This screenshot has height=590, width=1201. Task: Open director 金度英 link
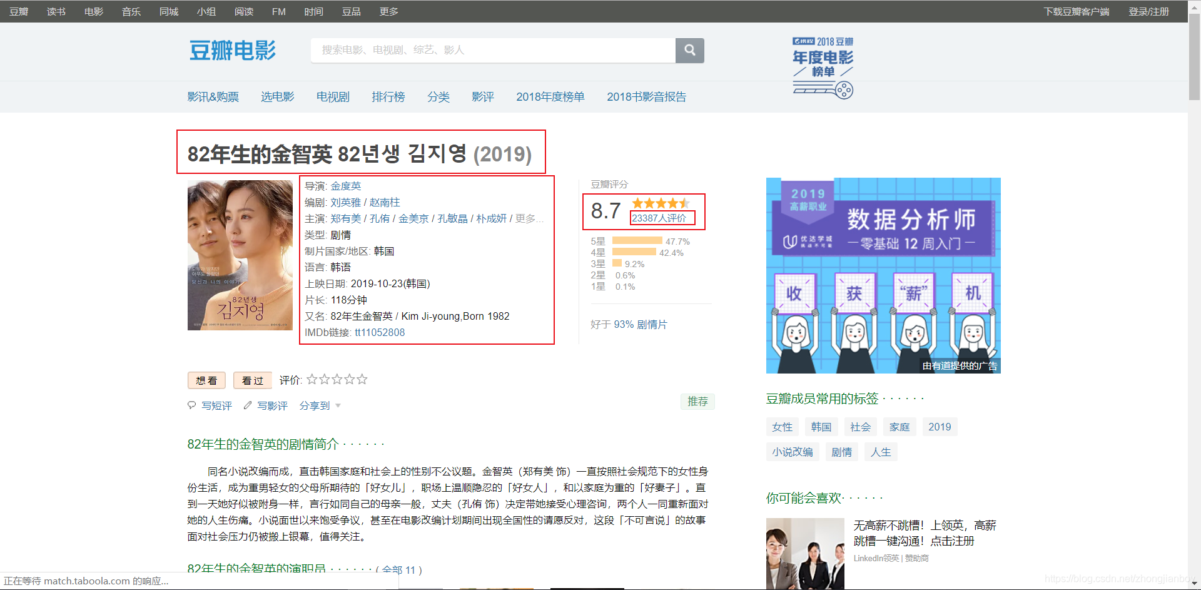(346, 186)
